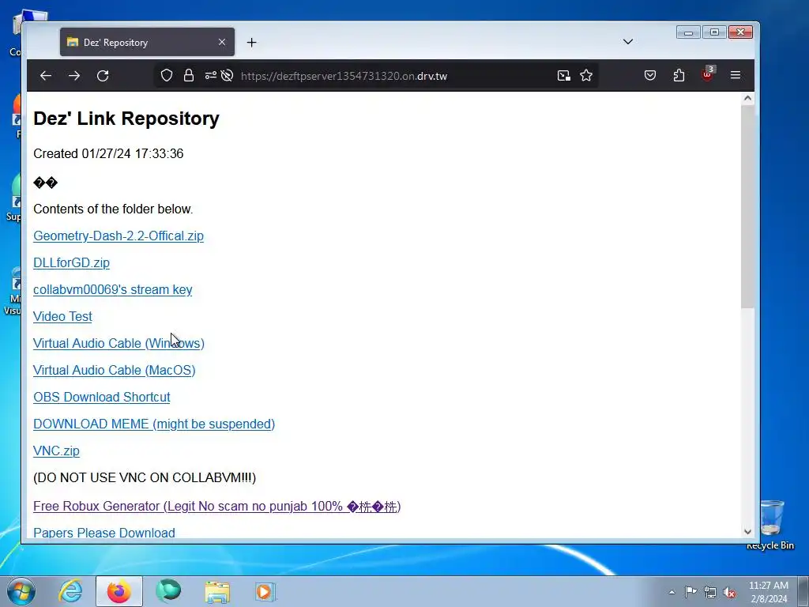
Task: Click the DO NOT USE VNC ON COLLABVM warning text
Action: click(145, 477)
